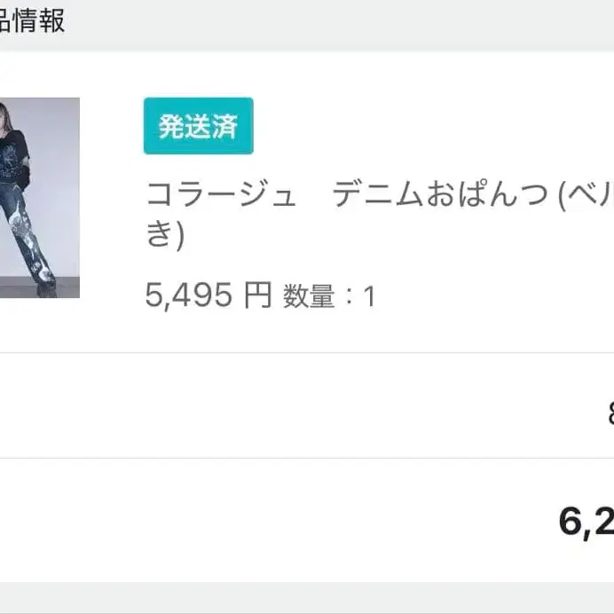
Task: Click the gray footer strip below the total
Action: [x=307, y=598]
